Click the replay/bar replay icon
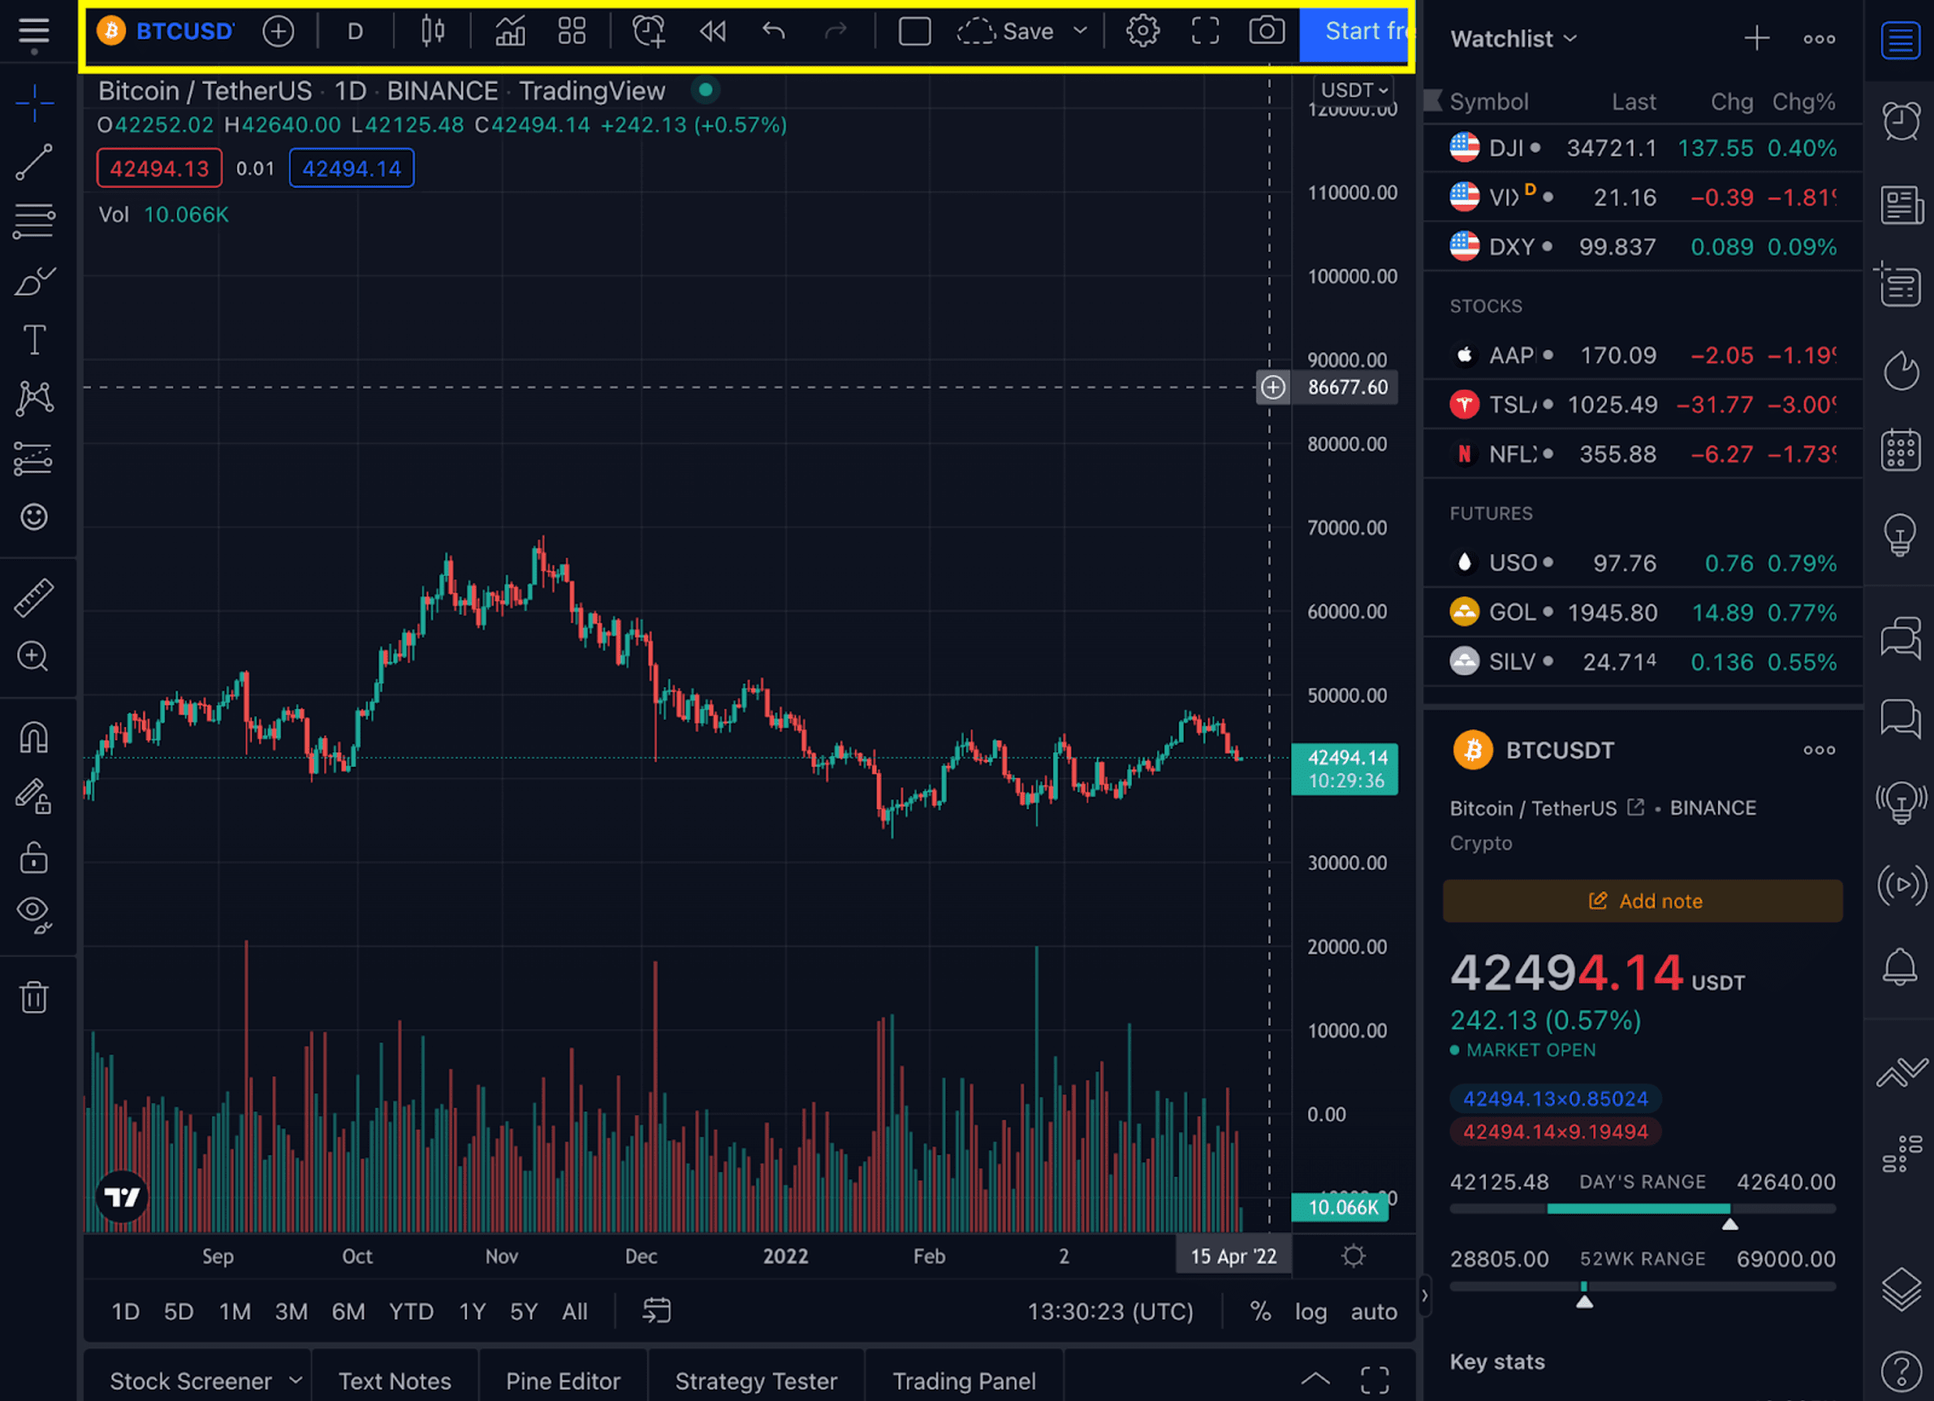 point(712,33)
